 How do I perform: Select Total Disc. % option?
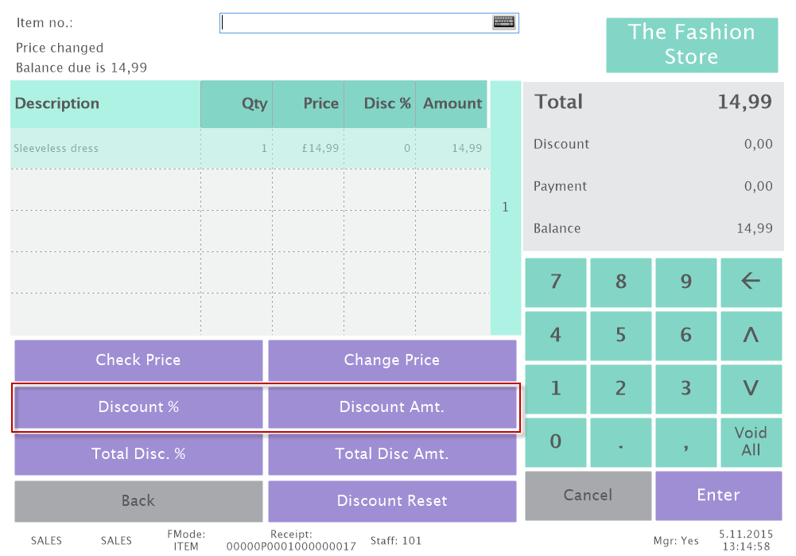point(138,454)
